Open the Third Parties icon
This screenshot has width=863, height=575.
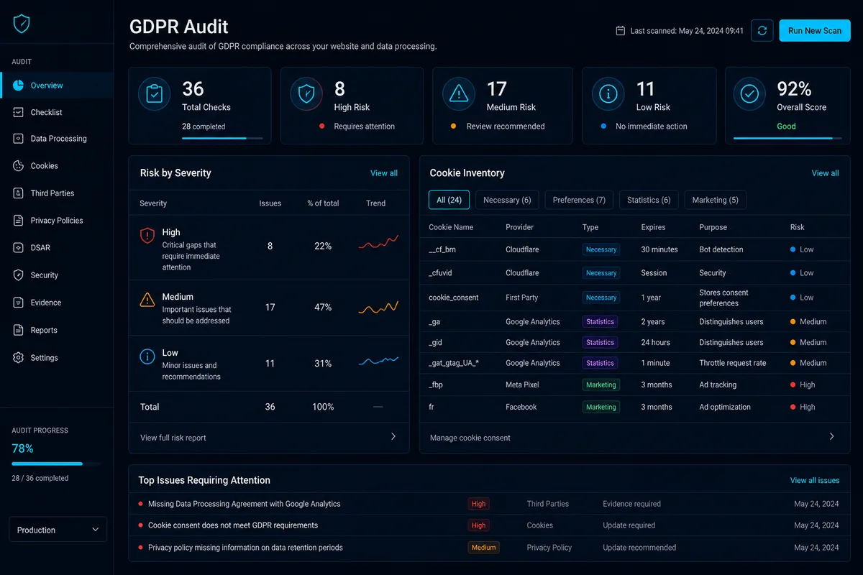(x=18, y=193)
